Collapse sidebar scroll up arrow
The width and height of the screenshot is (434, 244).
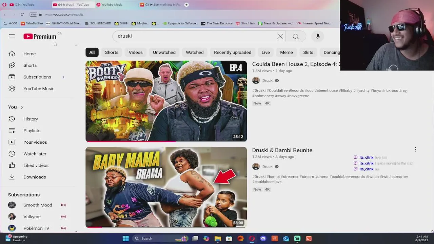(76, 45)
